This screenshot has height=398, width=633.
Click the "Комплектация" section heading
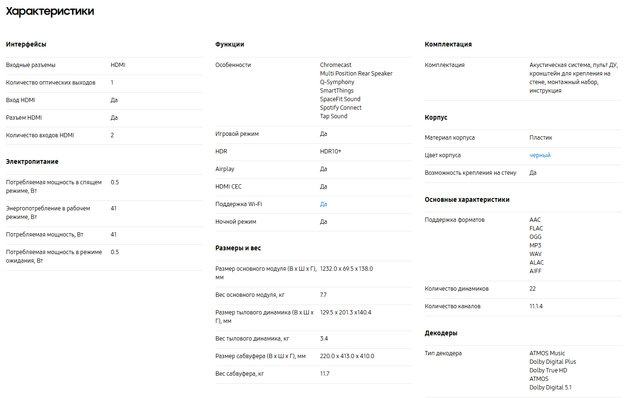(448, 44)
